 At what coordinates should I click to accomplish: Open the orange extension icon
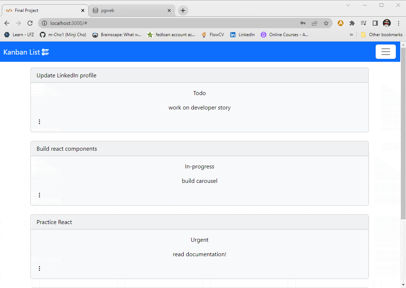coord(341,23)
